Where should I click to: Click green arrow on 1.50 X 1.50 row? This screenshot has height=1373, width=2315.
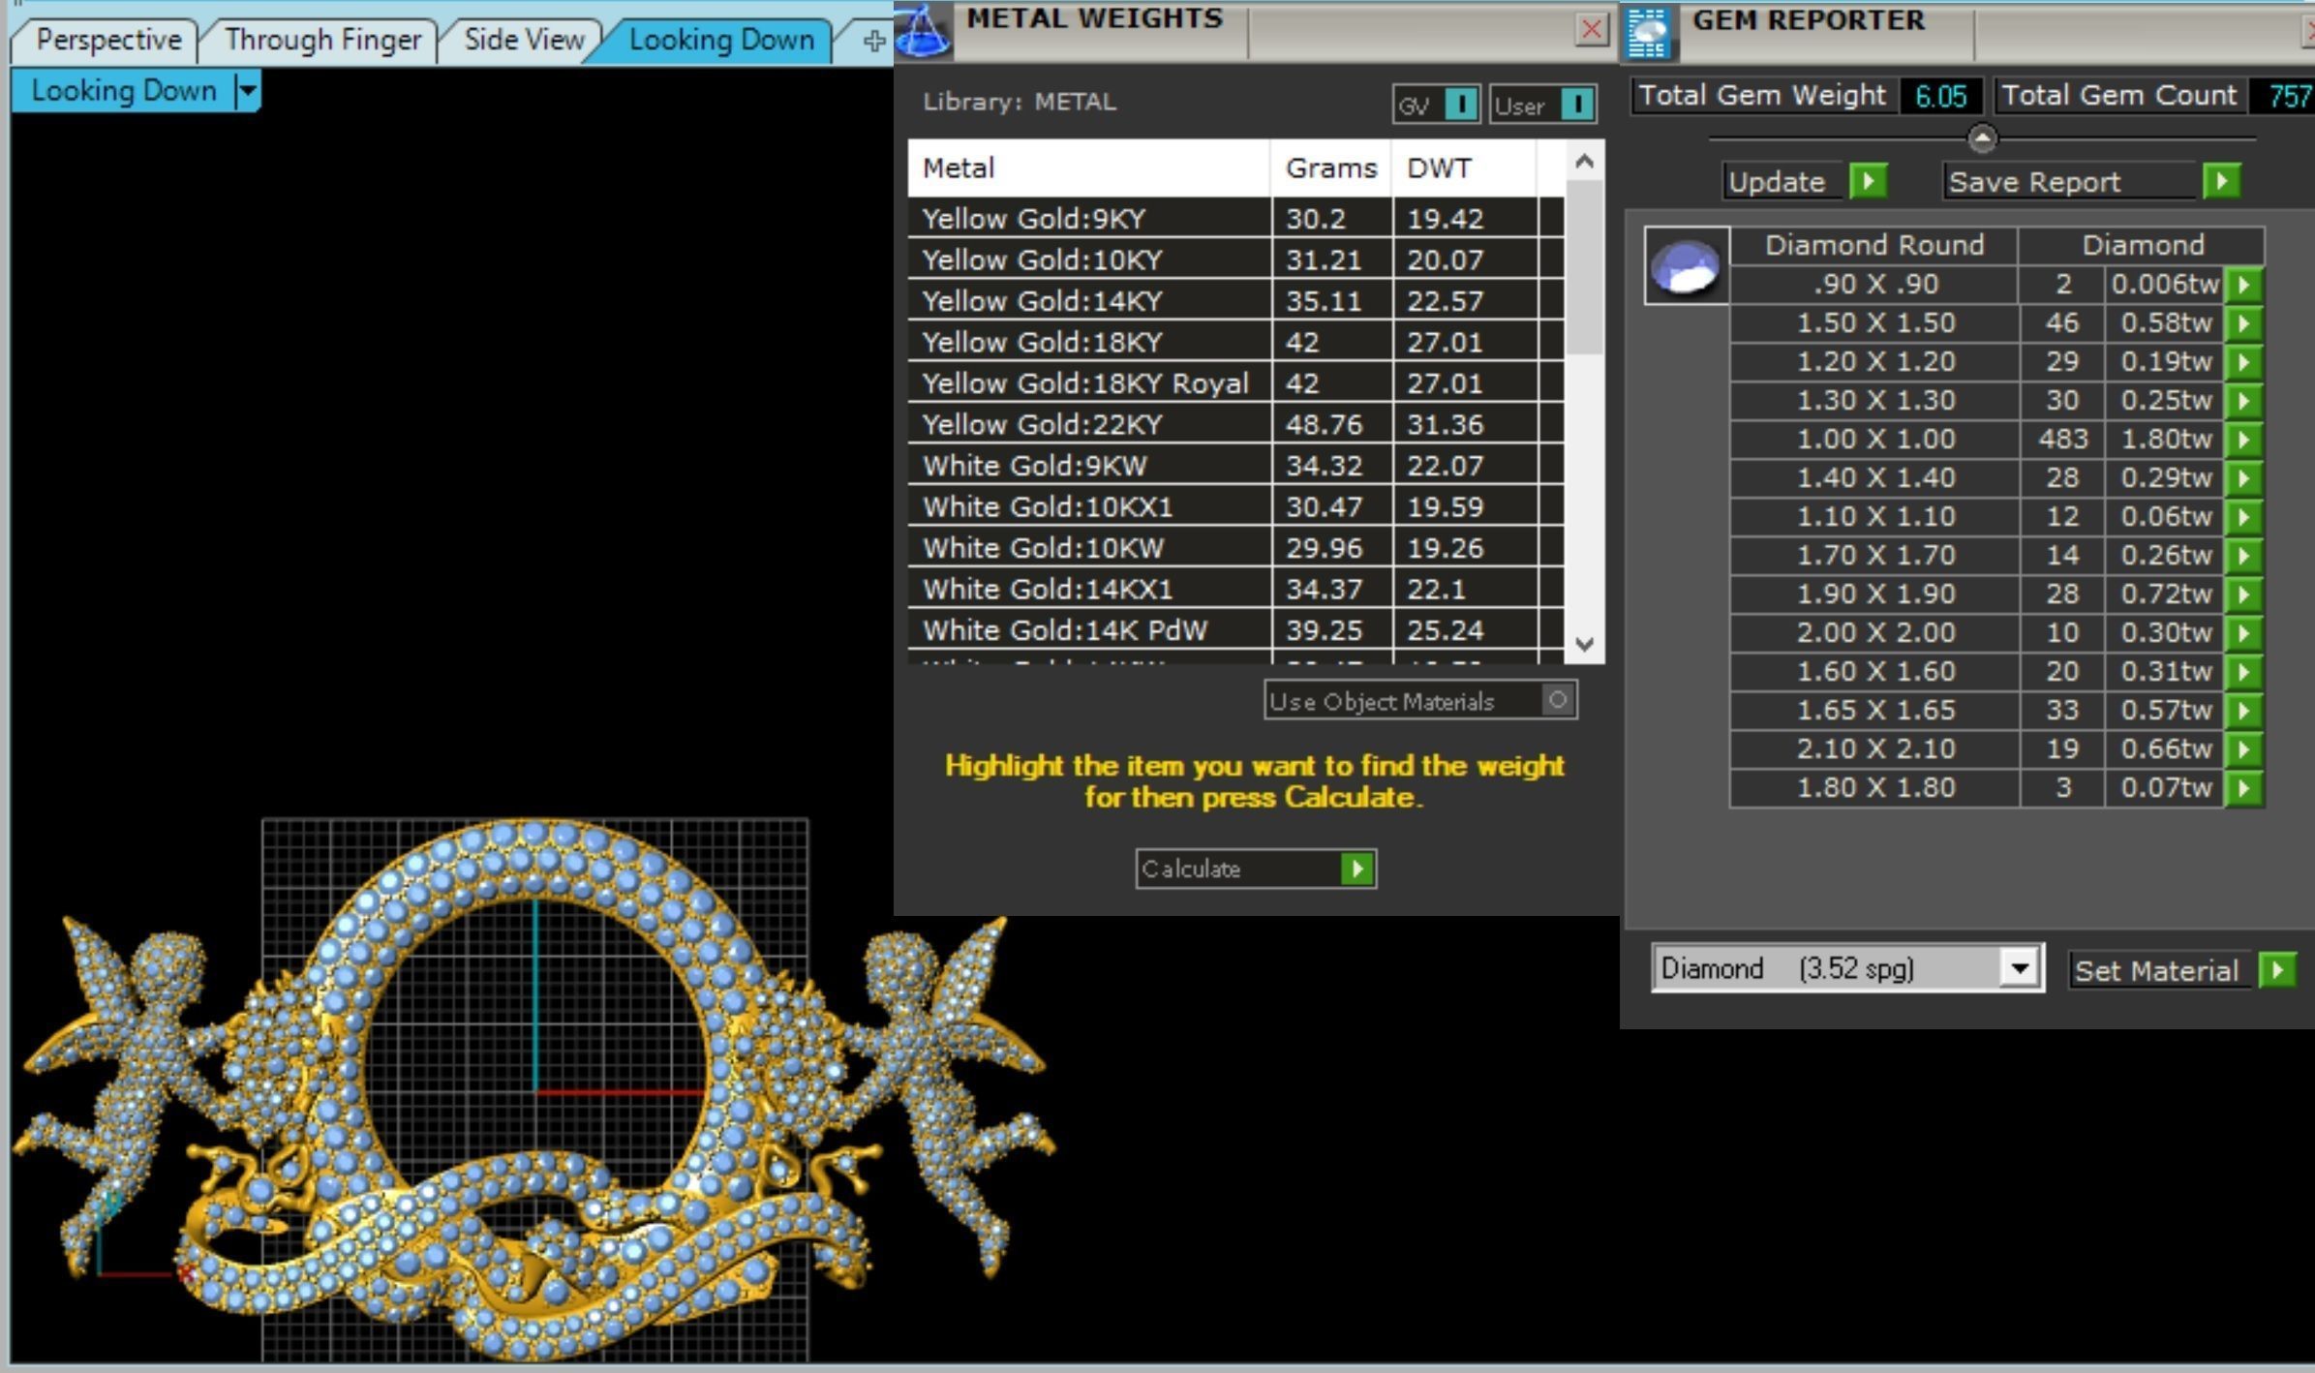[2244, 323]
